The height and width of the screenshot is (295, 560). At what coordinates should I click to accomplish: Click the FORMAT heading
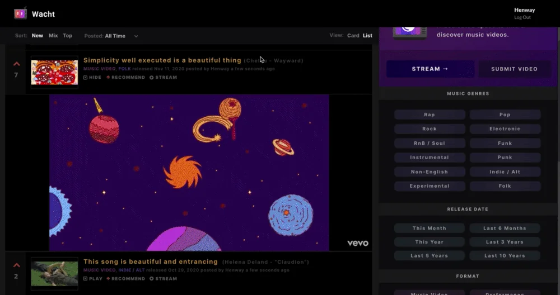coord(468,276)
